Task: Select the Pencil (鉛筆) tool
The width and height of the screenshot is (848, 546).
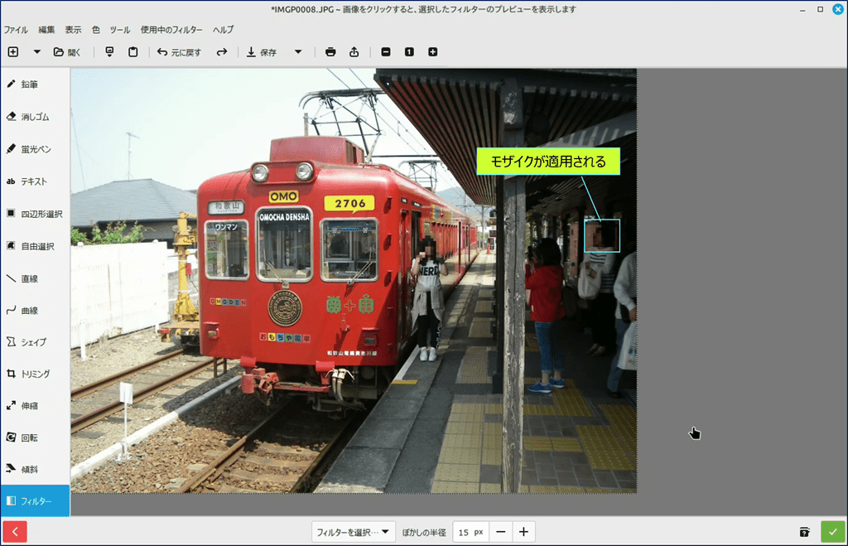Action: point(35,85)
